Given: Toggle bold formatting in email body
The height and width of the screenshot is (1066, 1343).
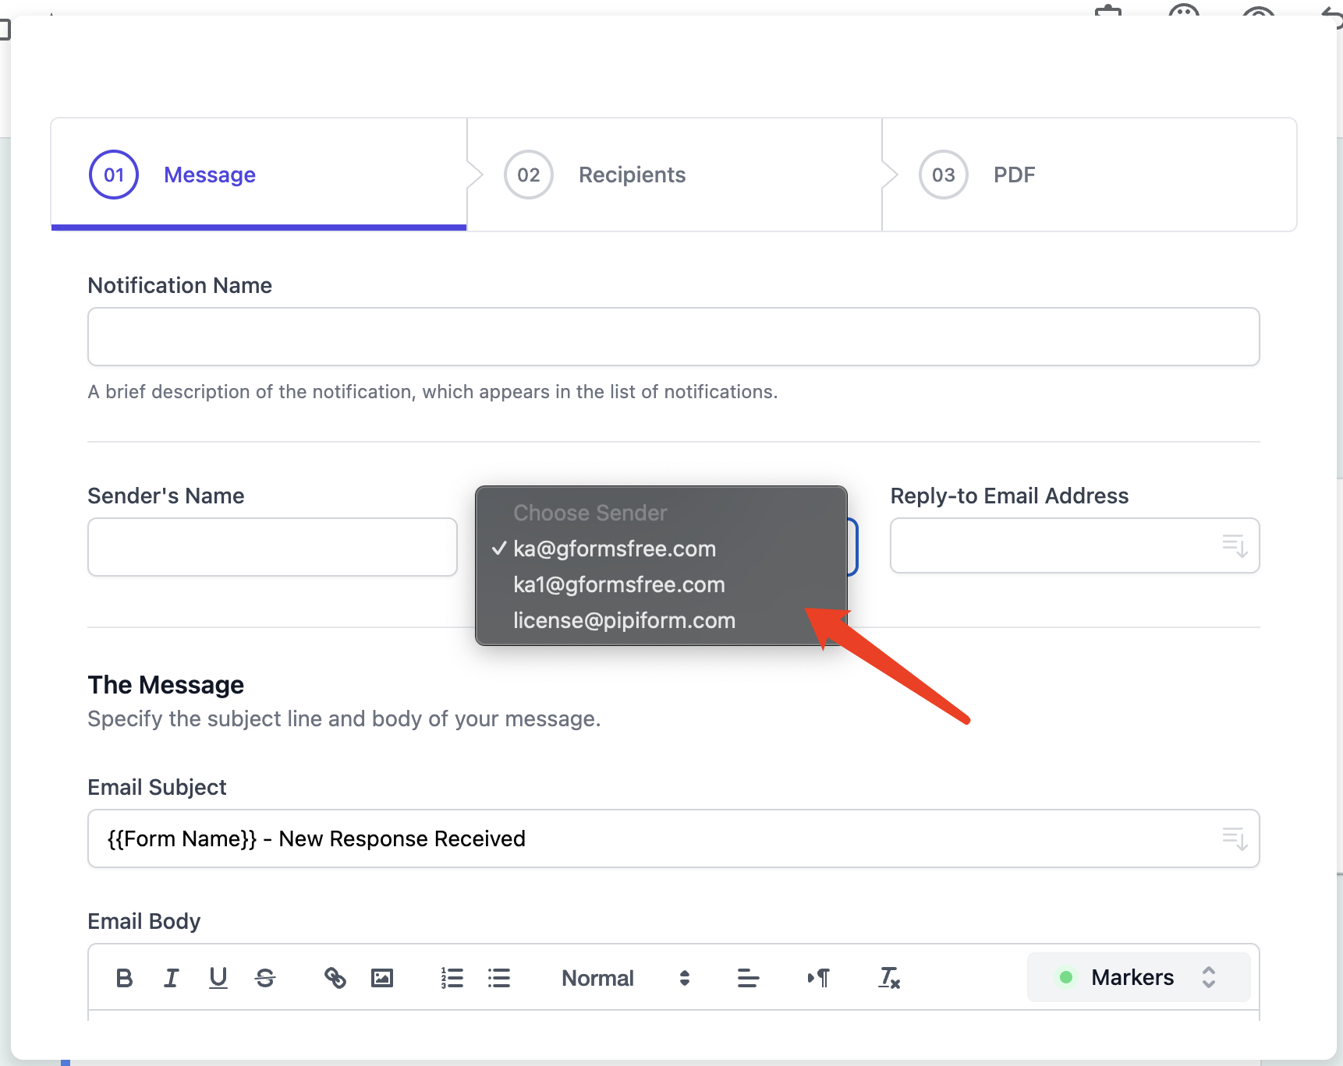Looking at the screenshot, I should coord(124,978).
